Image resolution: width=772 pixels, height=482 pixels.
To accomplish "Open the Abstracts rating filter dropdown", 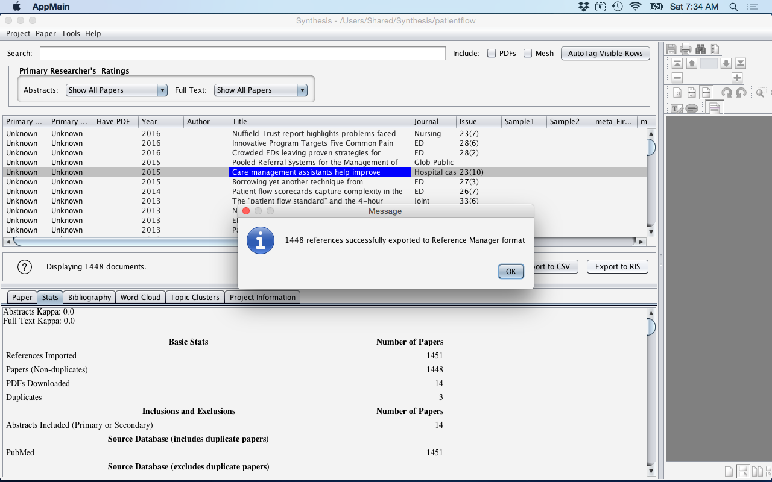I will coord(116,90).
